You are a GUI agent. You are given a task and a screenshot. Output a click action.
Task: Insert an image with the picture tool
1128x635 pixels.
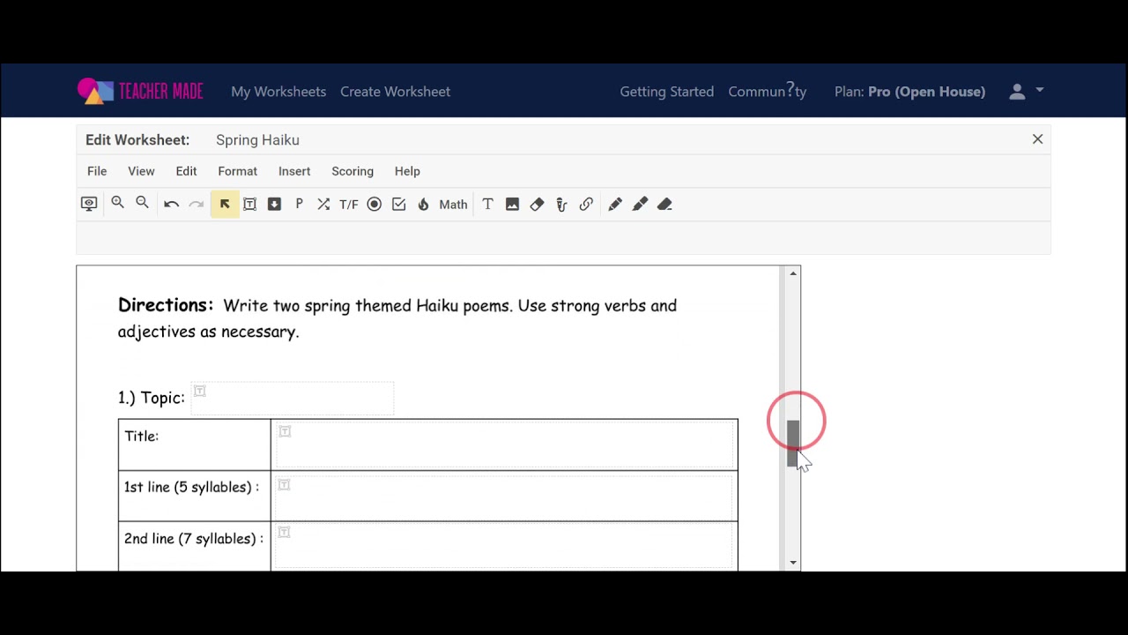[x=512, y=204]
